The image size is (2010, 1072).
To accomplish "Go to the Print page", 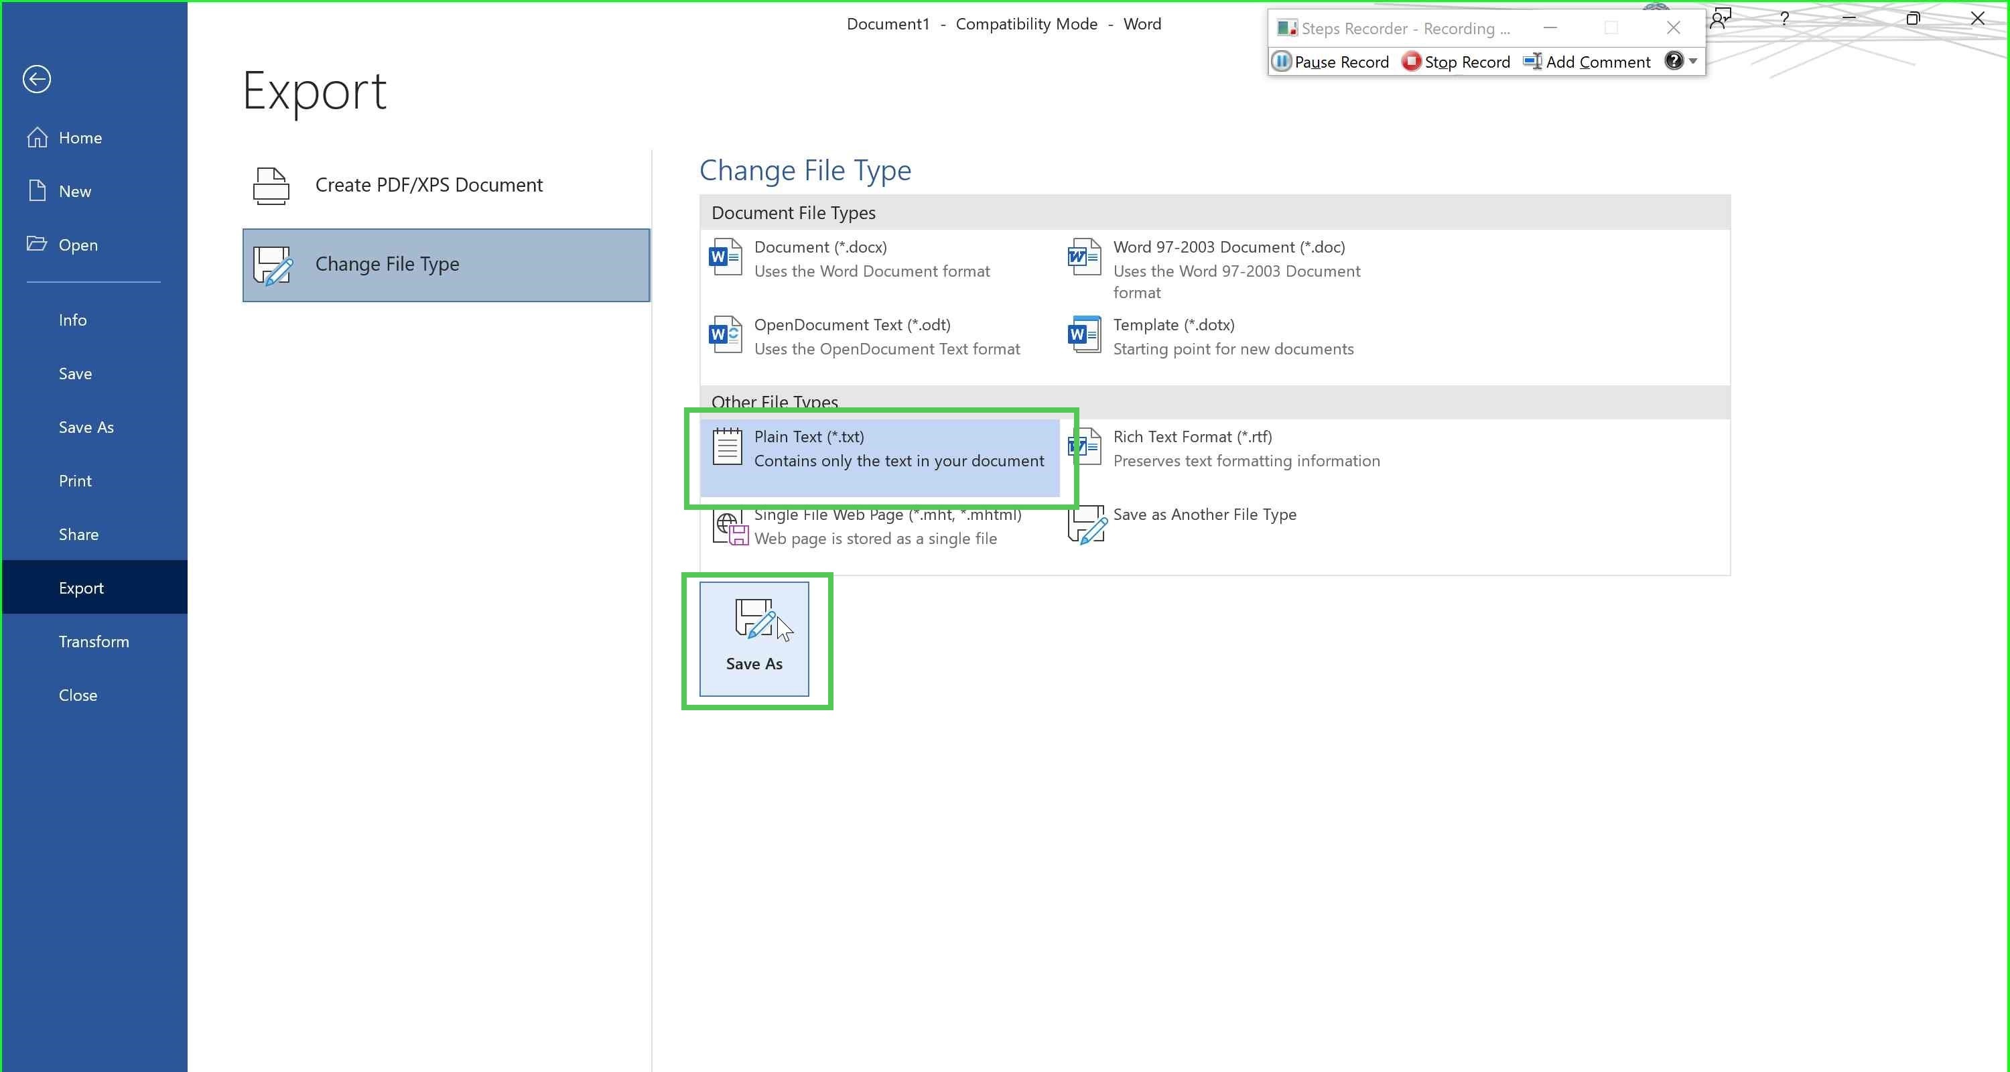I will coord(94,480).
